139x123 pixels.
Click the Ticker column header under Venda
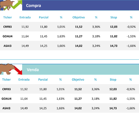click(x=6, y=80)
